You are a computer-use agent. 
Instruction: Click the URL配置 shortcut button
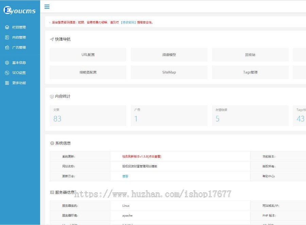[88, 55]
